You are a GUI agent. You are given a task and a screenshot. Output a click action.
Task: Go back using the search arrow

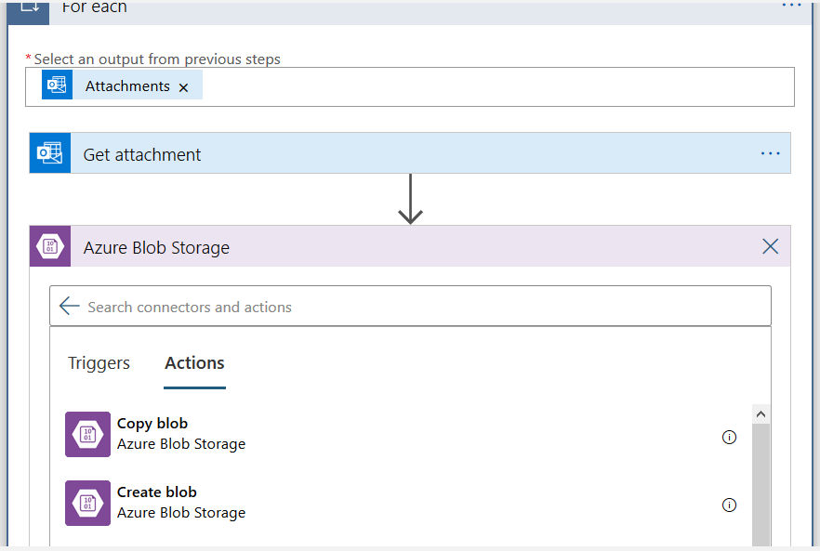[69, 307]
